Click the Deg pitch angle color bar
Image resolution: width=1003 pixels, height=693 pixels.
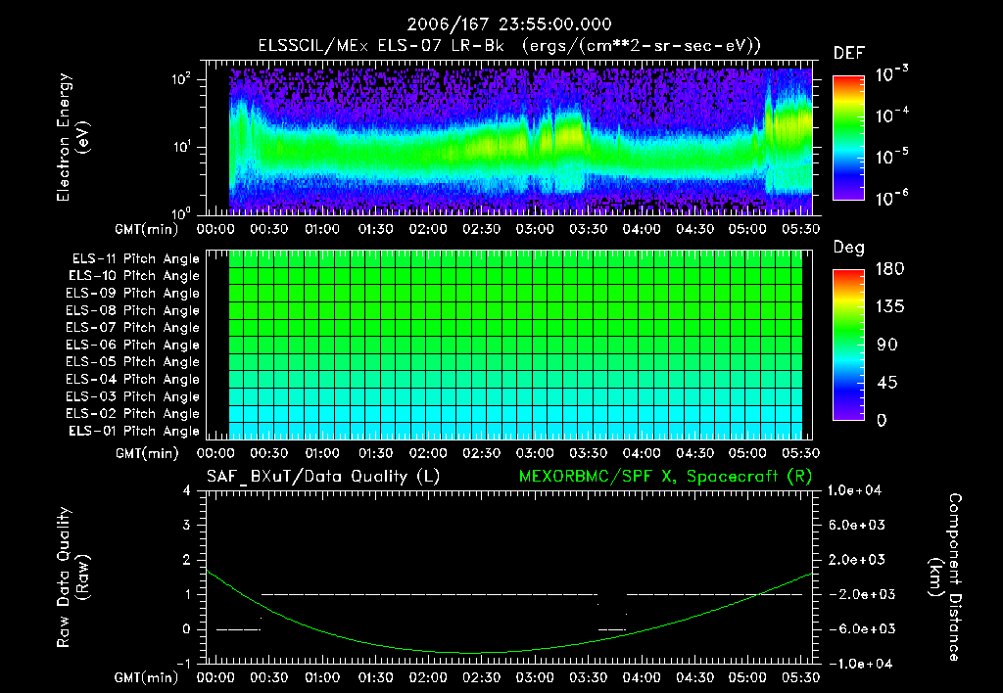[848, 346]
